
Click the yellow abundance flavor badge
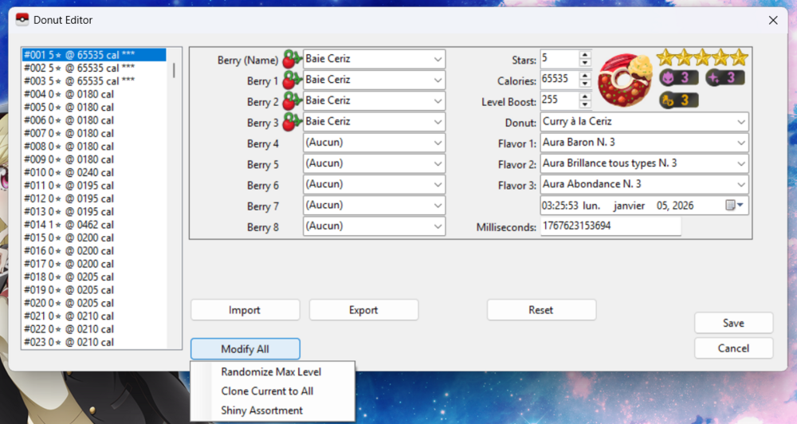[x=678, y=100]
